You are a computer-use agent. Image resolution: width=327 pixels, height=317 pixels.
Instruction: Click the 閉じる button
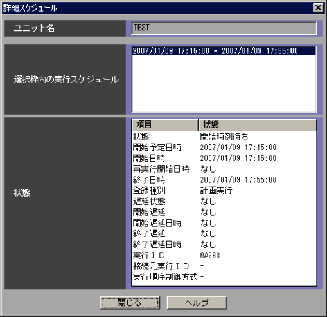[x=130, y=303]
